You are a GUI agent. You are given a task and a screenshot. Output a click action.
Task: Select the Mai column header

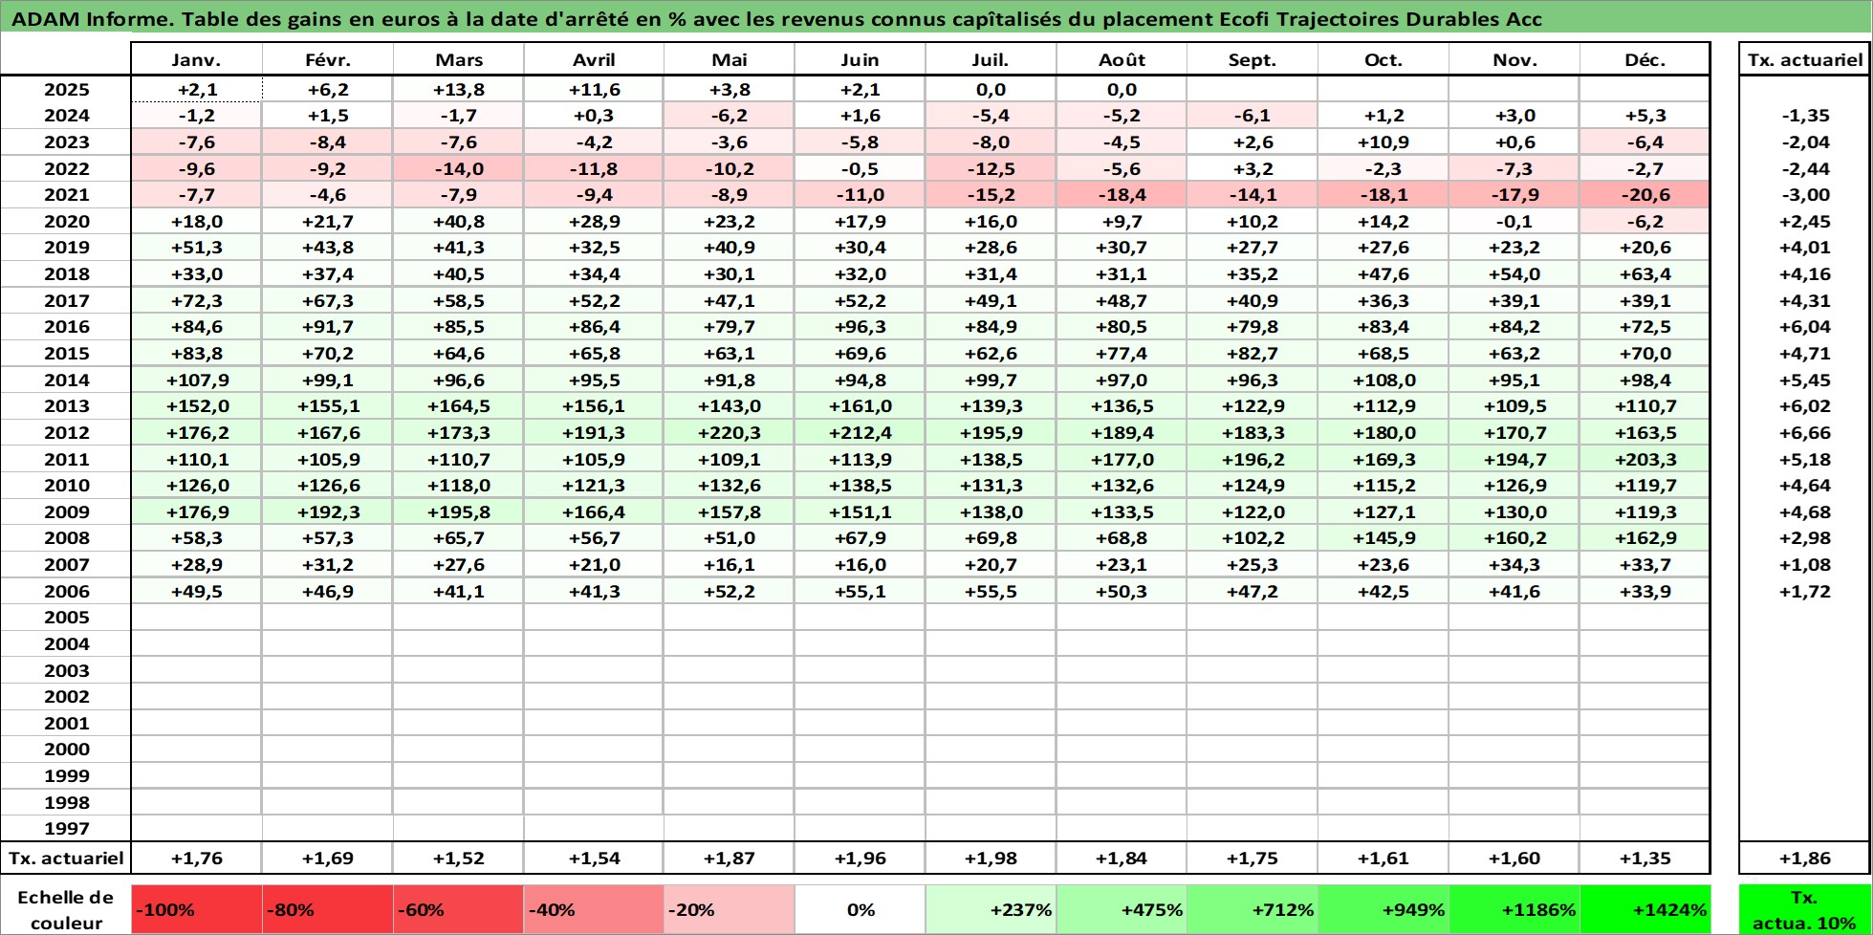click(x=730, y=59)
